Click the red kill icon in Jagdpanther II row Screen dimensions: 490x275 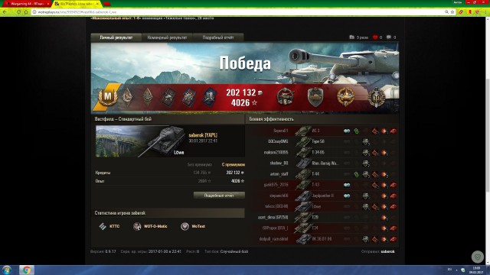(393, 196)
